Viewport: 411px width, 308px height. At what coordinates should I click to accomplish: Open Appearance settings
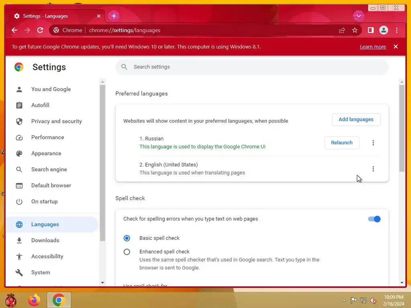pyautogui.click(x=52, y=153)
